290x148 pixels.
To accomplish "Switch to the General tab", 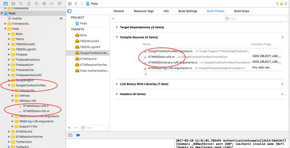I will tap(119, 11).
